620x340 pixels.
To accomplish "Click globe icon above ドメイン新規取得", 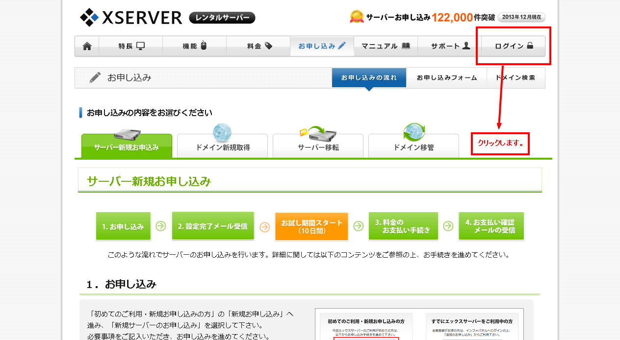I will [x=222, y=133].
